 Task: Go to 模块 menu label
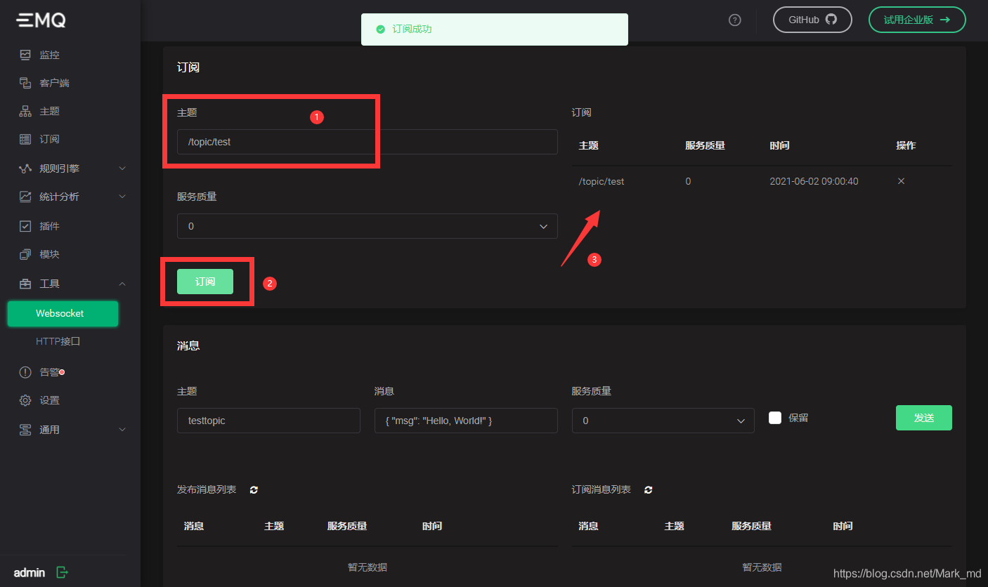tap(50, 254)
